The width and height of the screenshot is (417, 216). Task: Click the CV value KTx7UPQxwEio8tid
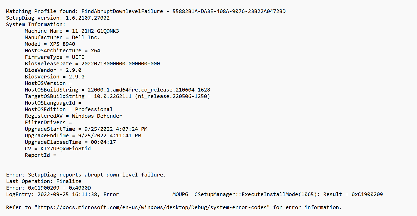coord(66,149)
